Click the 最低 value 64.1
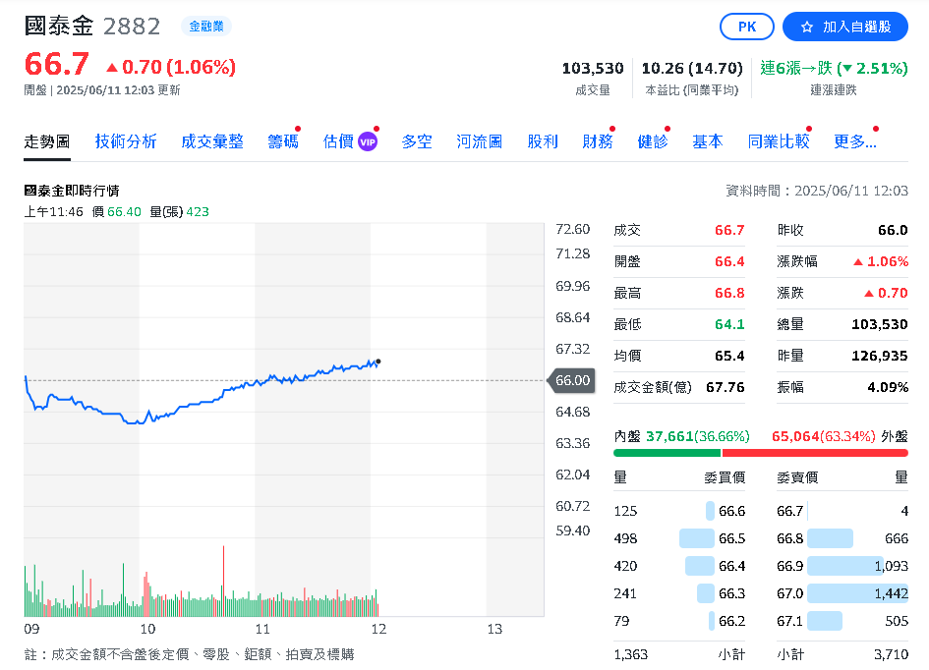Image resolution: width=929 pixels, height=670 pixels. (729, 324)
